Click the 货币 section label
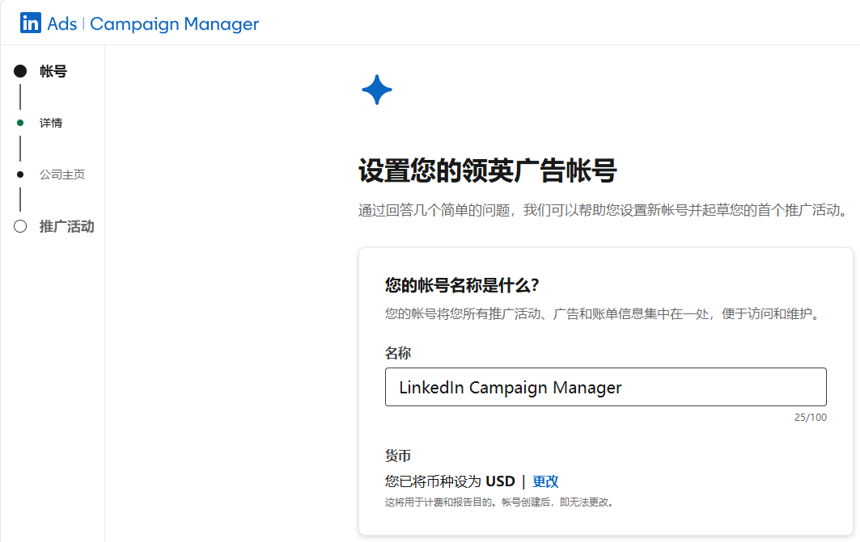The height and width of the screenshot is (542, 860). click(398, 456)
